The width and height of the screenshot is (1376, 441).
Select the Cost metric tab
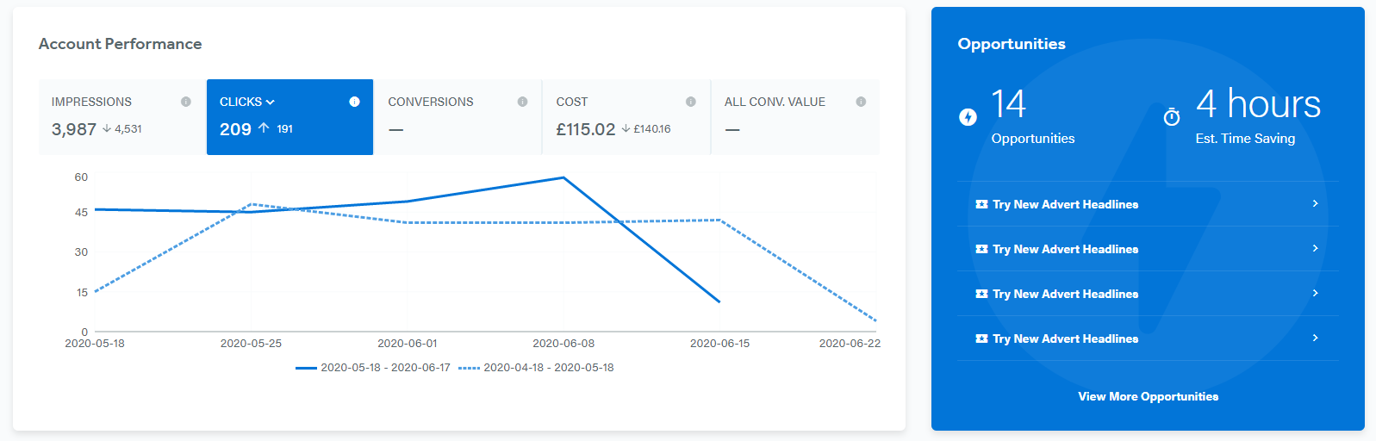[626, 117]
